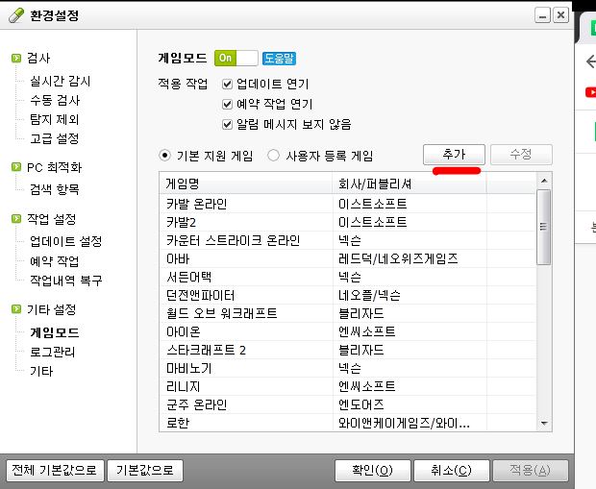The height and width of the screenshot is (489, 596).
Task: Select the 사용자 등록 게임 radio button
Action: (x=273, y=156)
